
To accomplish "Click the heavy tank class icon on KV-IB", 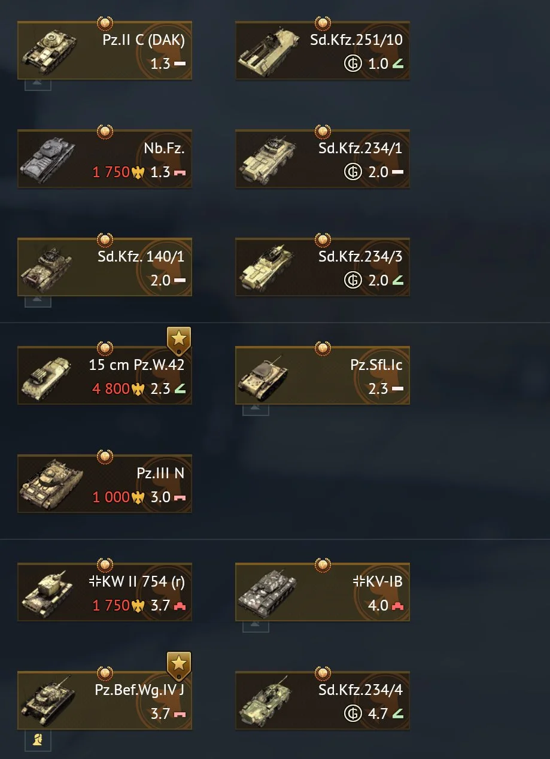I will (x=398, y=606).
